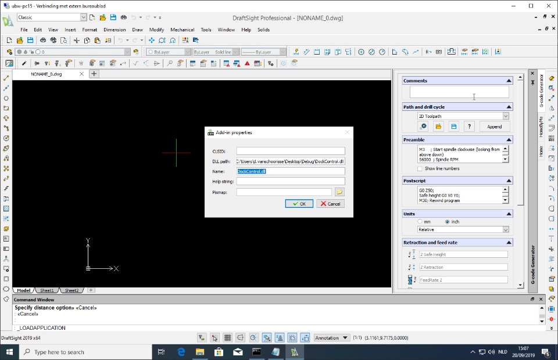Toggle the Grid icon in the status bar
The image size is (558, 360).
(227, 338)
